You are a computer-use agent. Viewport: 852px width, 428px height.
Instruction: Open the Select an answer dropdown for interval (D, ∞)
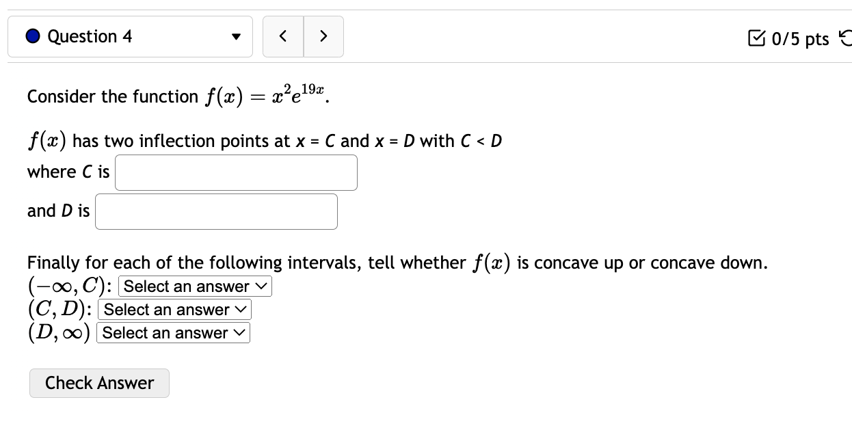[x=172, y=333]
